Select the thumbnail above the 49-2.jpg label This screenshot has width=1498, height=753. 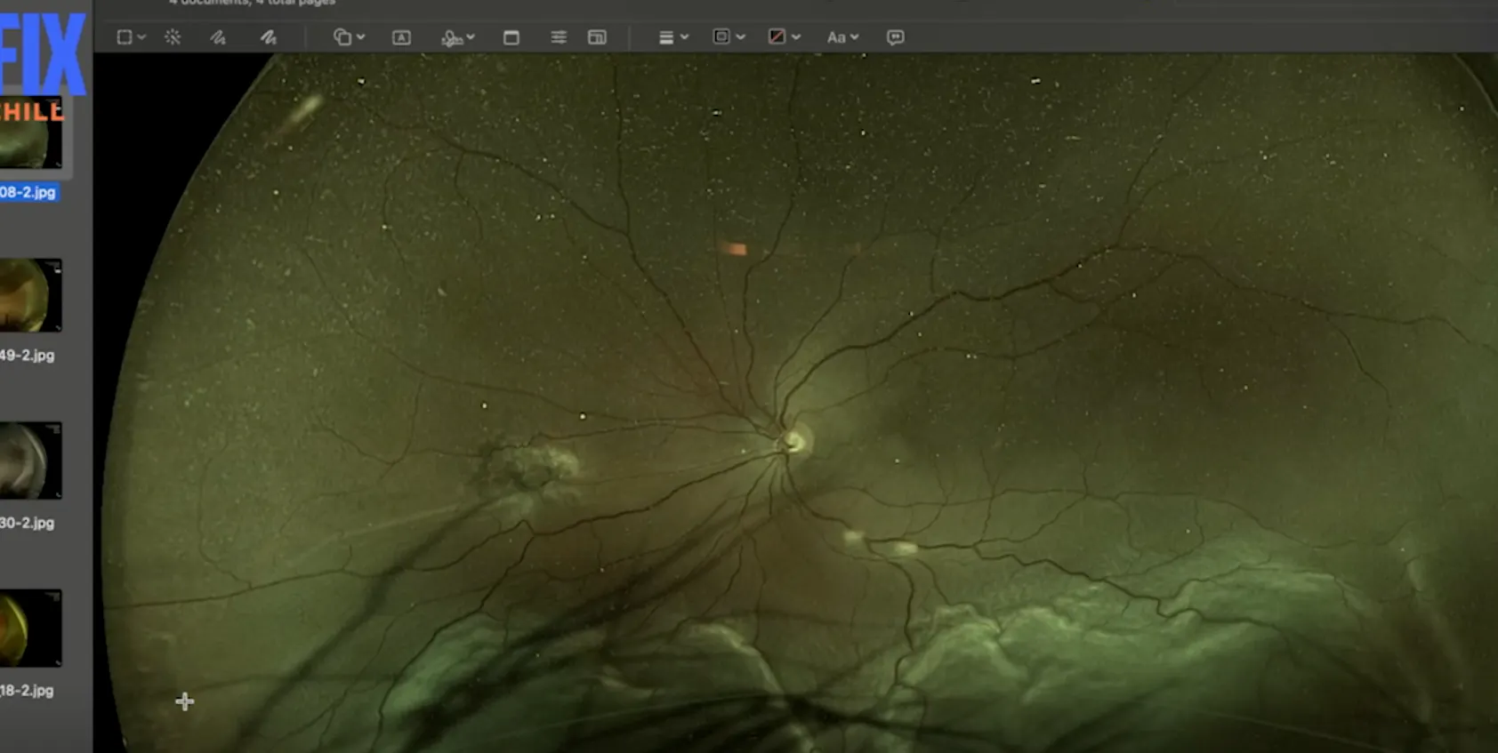tap(31, 295)
